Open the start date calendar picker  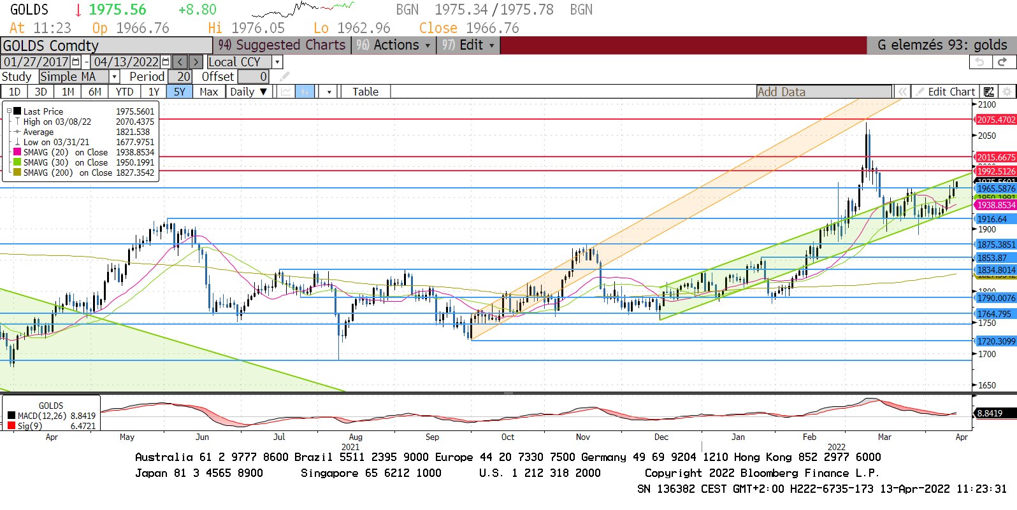tap(76, 62)
